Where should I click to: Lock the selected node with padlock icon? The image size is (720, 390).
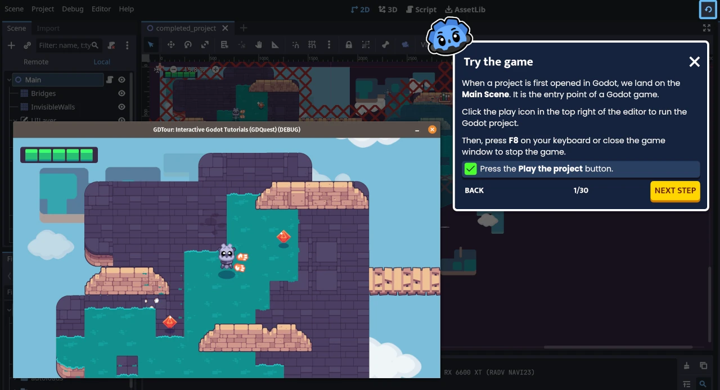(349, 45)
